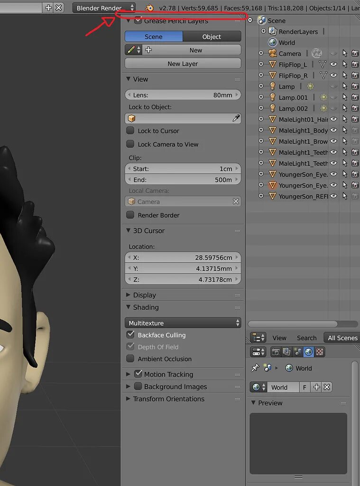Toggle renderability camera icon for Lamp.001
Viewport: 360px width, 486px height.
[355, 97]
